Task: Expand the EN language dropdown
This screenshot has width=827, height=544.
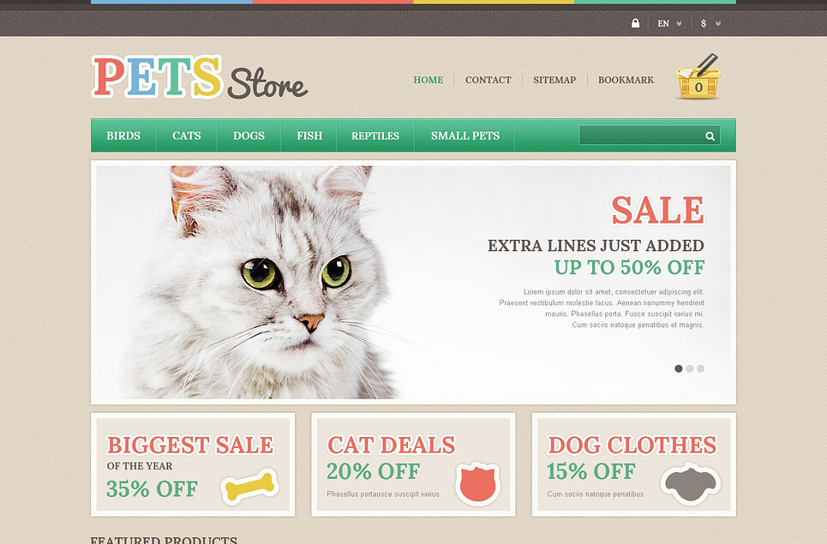Action: point(669,24)
